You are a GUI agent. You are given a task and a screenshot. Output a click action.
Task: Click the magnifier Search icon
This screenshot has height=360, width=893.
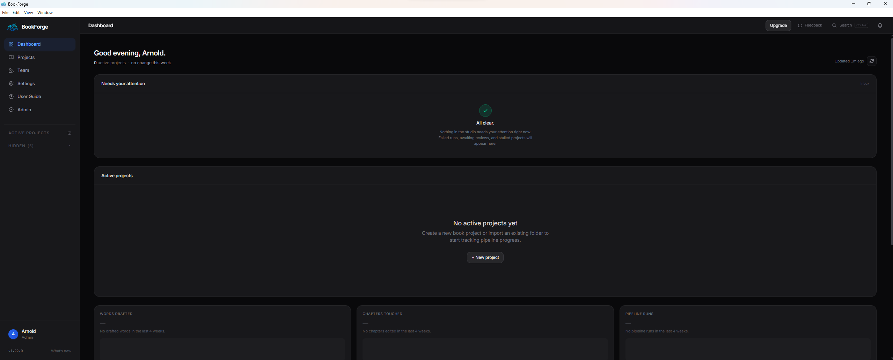tap(834, 25)
